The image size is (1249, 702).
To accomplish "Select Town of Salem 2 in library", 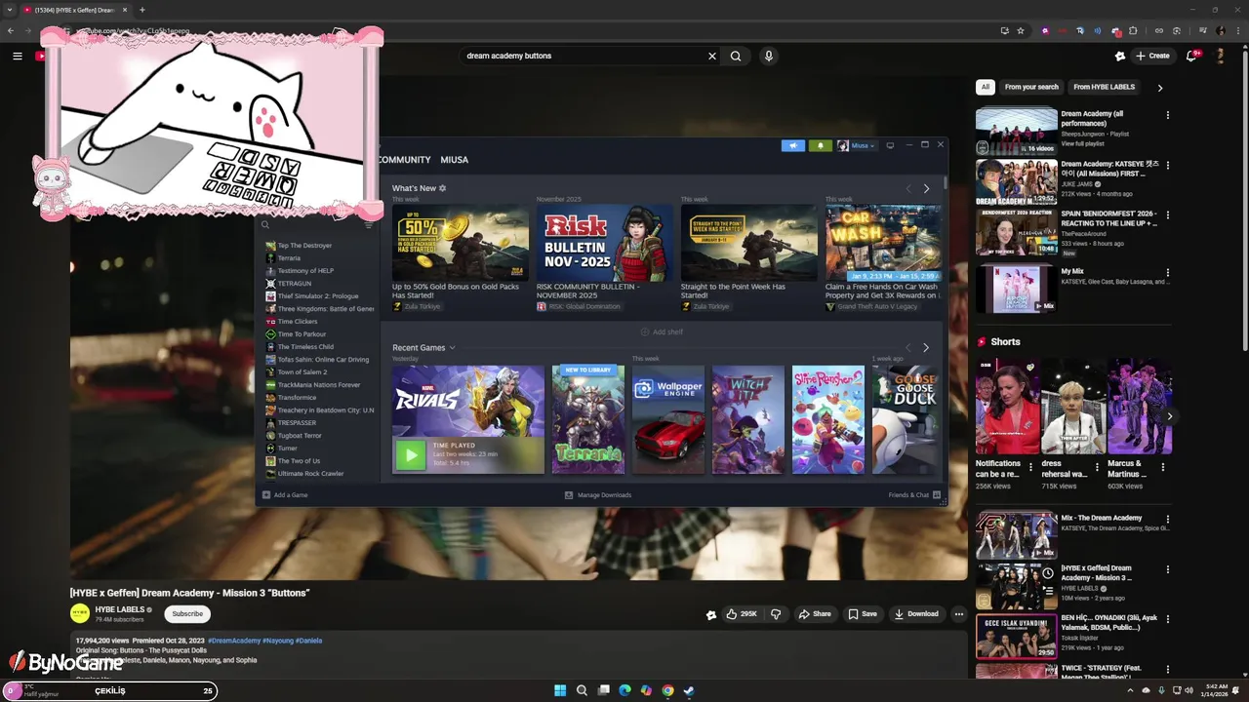I will coord(302,372).
